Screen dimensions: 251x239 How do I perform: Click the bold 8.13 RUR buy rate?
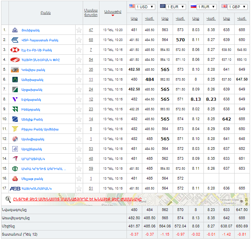pos(196,99)
